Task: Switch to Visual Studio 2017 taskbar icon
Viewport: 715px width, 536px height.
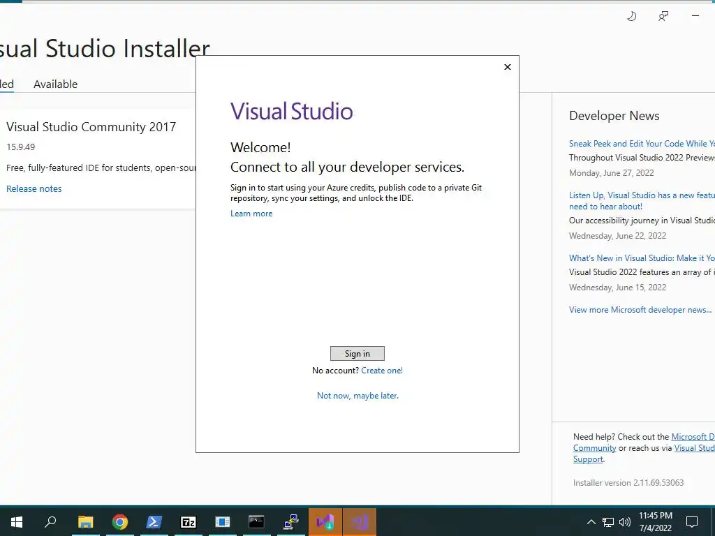Action: pyautogui.click(x=360, y=522)
